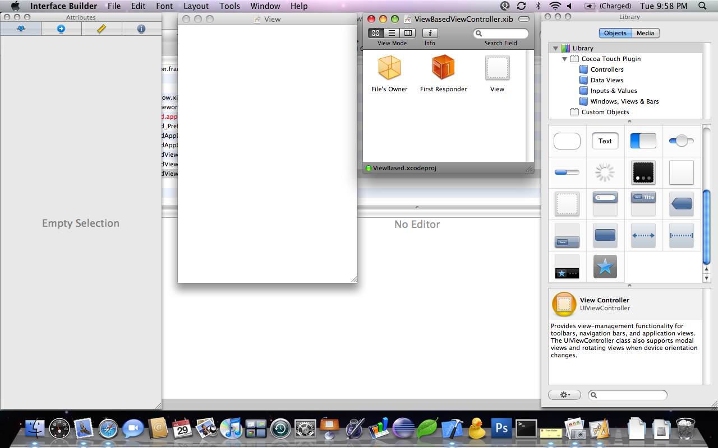Image resolution: width=718 pixels, height=448 pixels.
Task: Pick the Tab Bar object with star
Action: [567, 267]
